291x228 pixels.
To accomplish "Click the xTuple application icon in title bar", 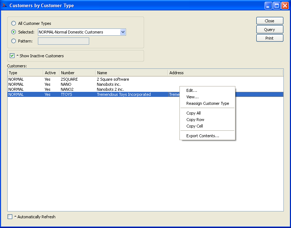I will coord(5,5).
